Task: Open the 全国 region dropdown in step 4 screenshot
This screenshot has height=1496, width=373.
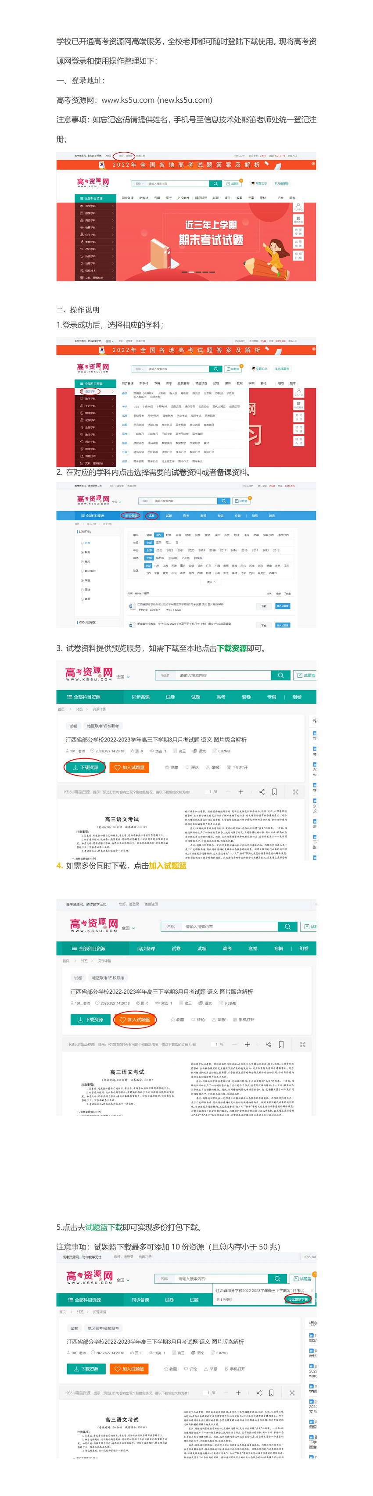Action: point(129,929)
